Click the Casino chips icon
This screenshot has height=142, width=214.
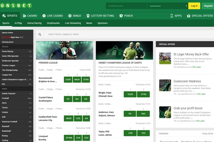click(x=24, y=16)
